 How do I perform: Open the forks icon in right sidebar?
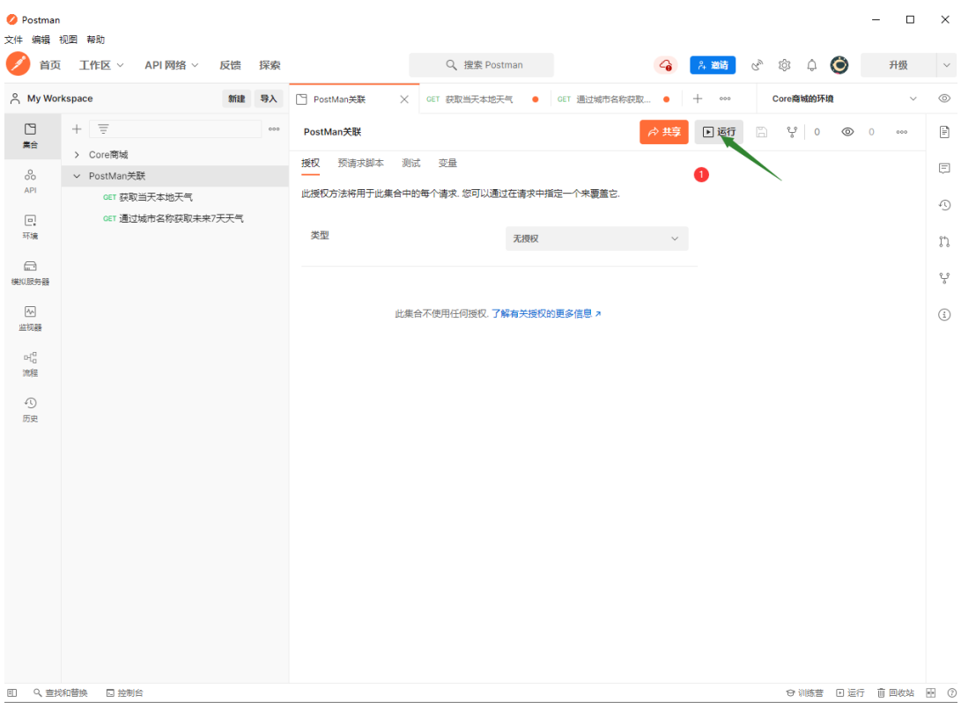pyautogui.click(x=944, y=278)
